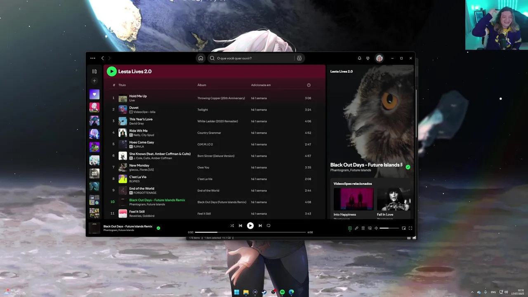The image size is (528, 297).
Task: Open Into Happiness related video thumbnail
Action: [354, 199]
